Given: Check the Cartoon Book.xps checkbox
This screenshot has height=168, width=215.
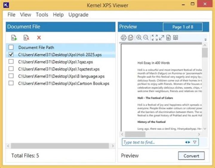Looking at the screenshot, I should 11,83.
